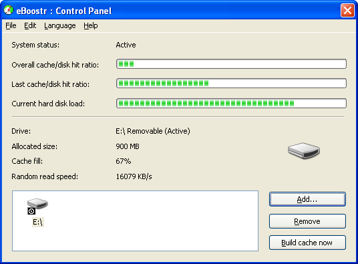The width and height of the screenshot is (358, 264).
Task: Click Build cache now button
Action: click(x=307, y=243)
